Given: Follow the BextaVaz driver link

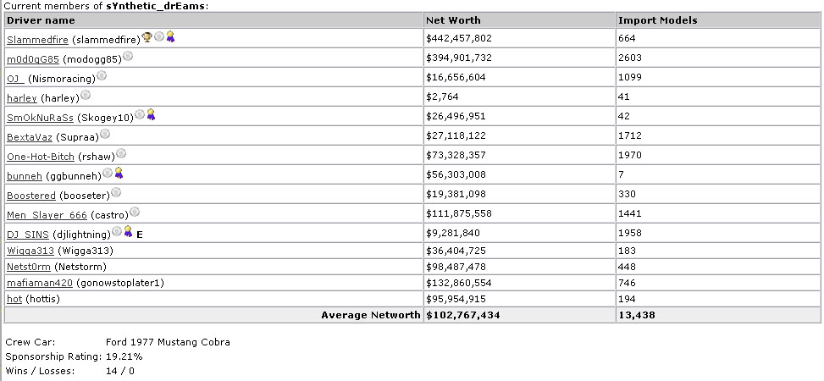Looking at the screenshot, I should pos(30,136).
